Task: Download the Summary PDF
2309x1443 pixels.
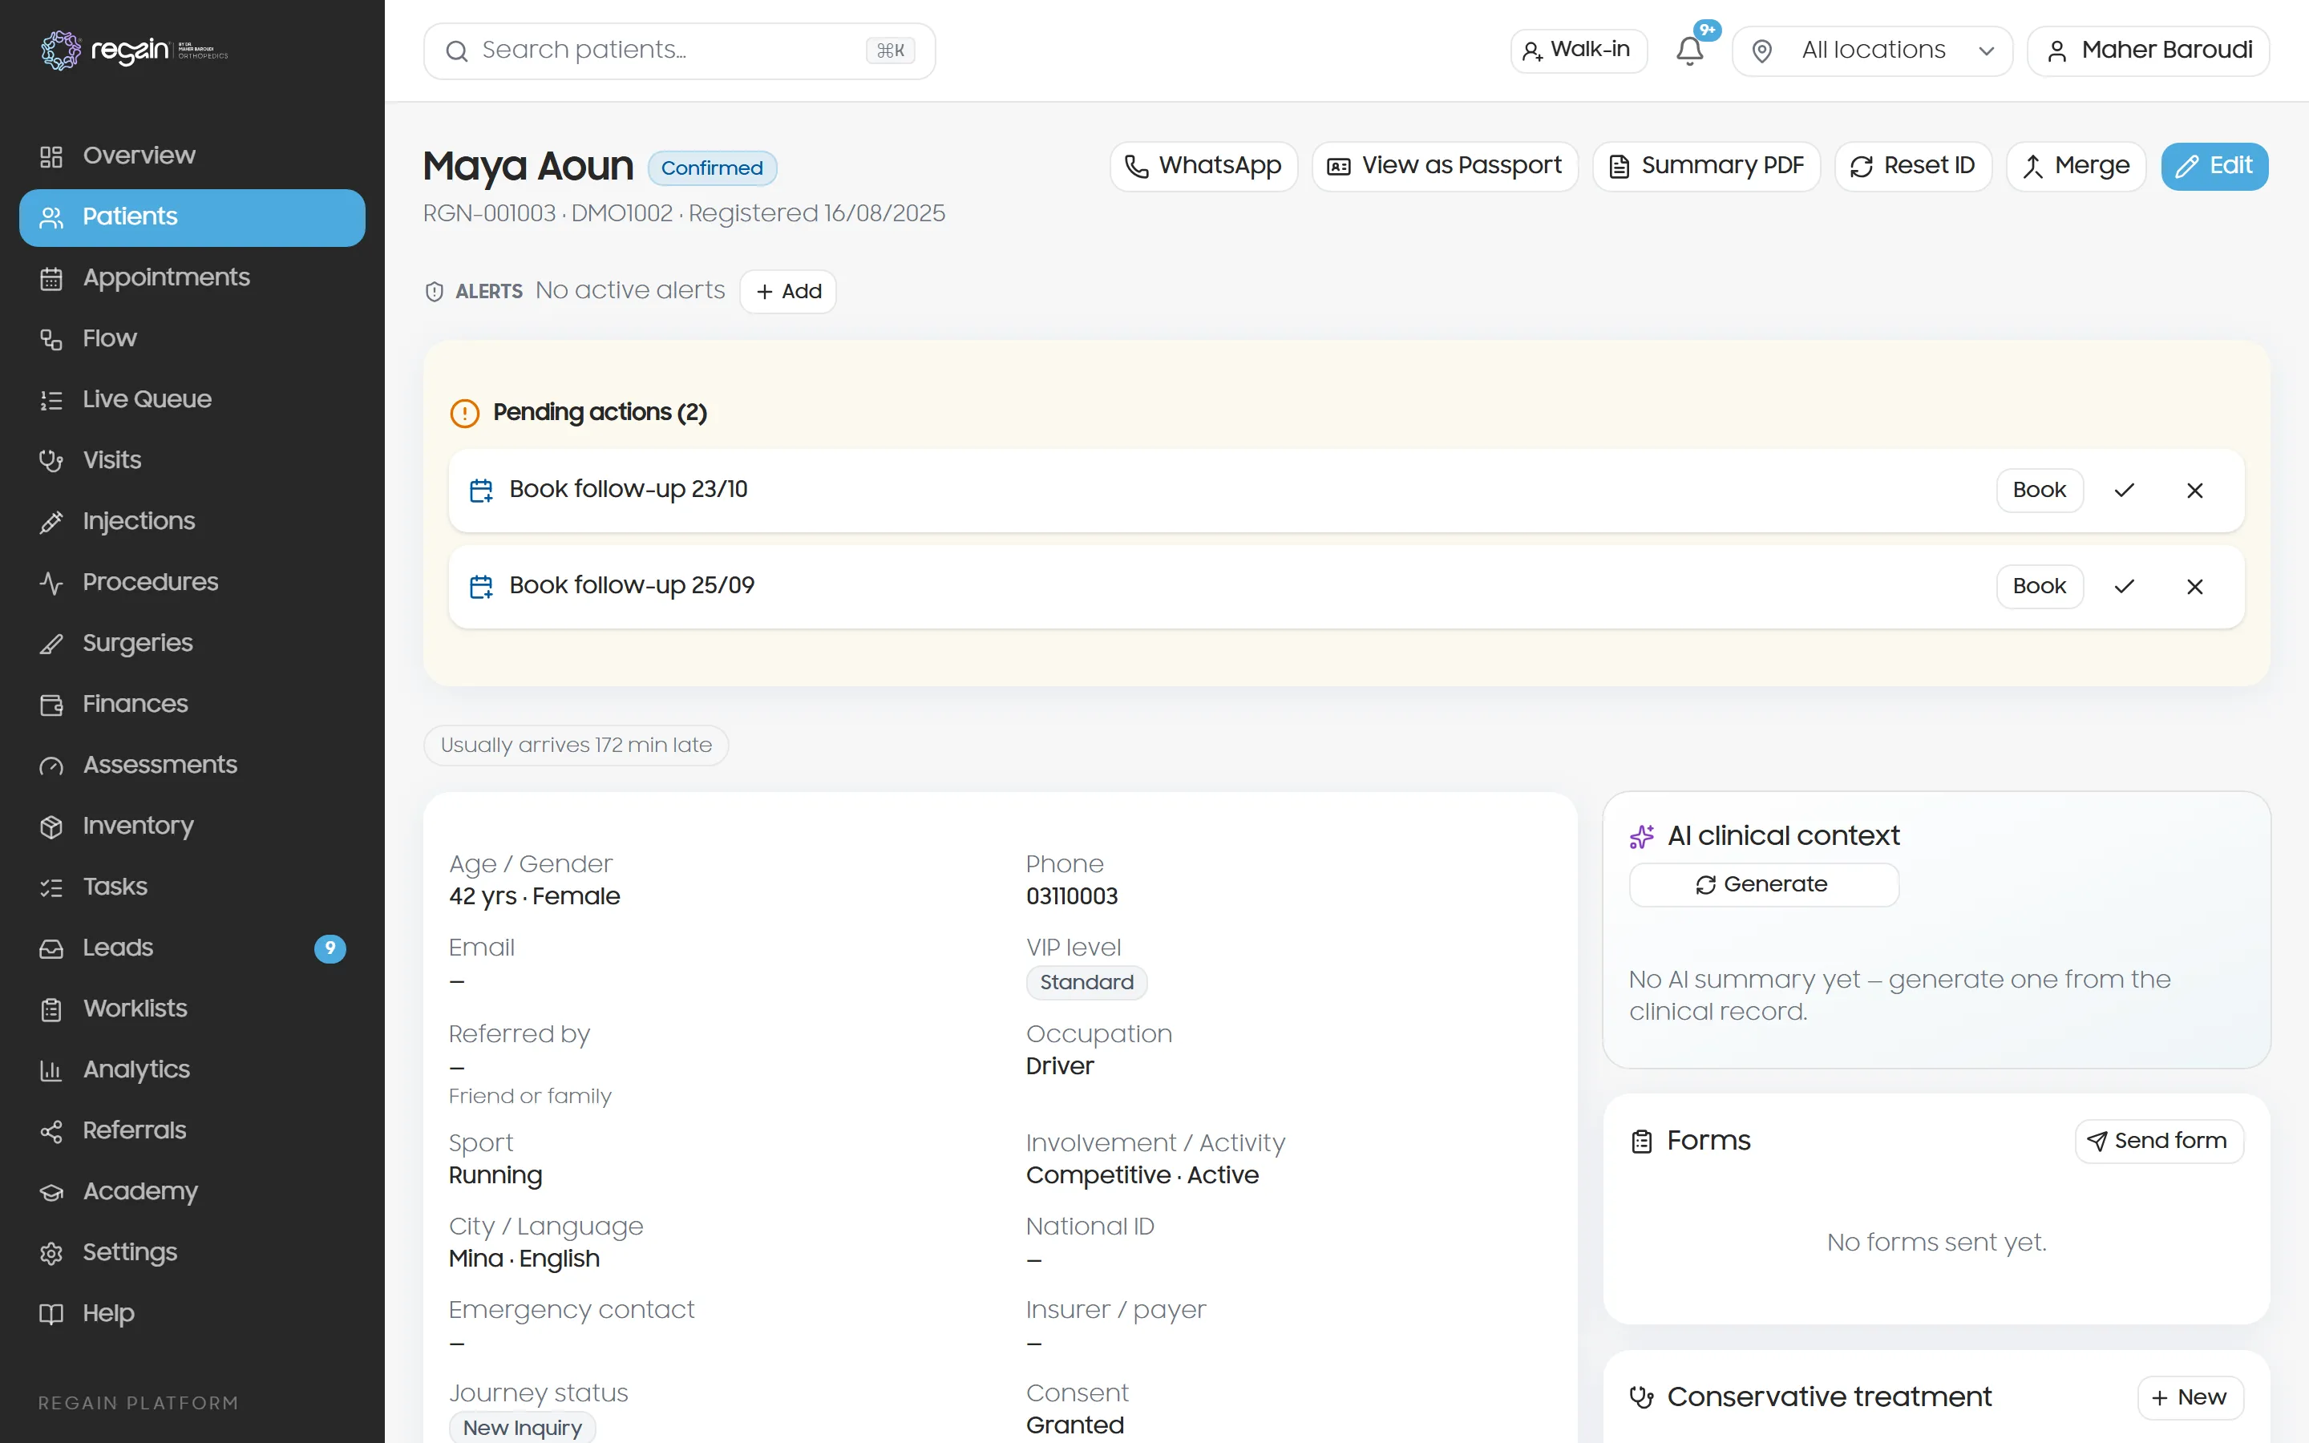Action: [x=1706, y=166]
